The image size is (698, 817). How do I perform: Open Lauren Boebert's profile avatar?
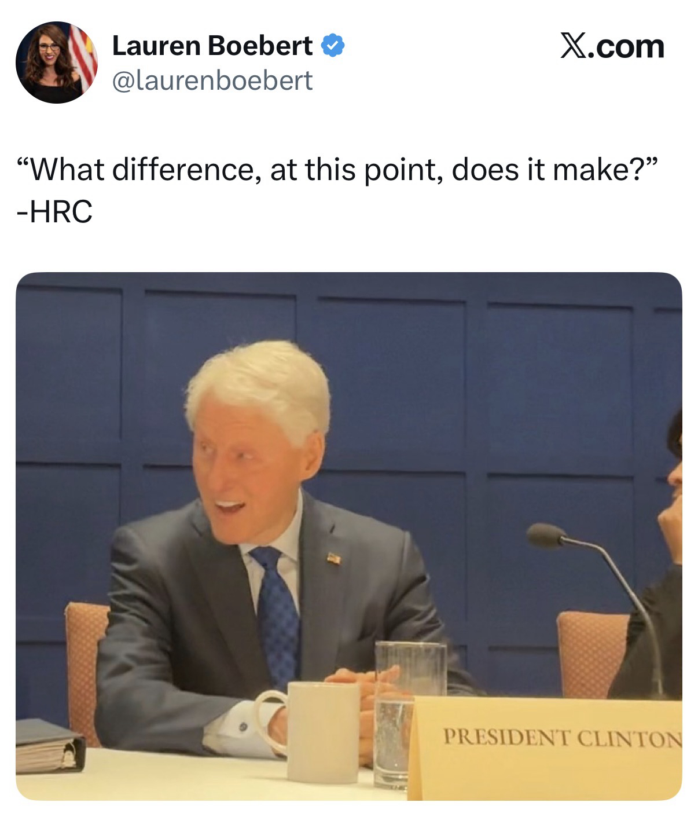[57, 63]
